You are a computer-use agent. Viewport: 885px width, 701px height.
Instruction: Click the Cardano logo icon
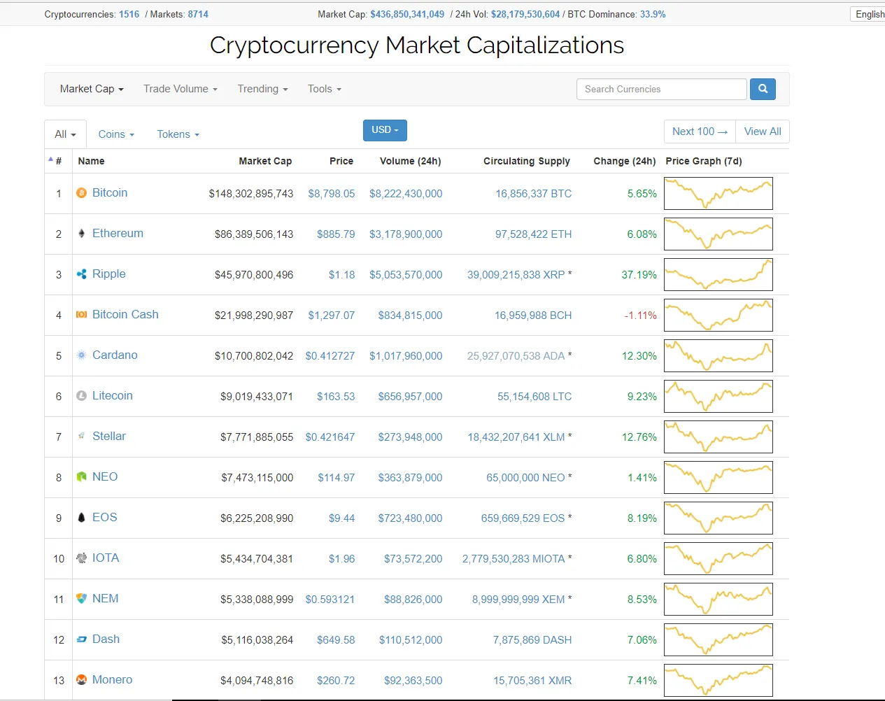point(81,355)
